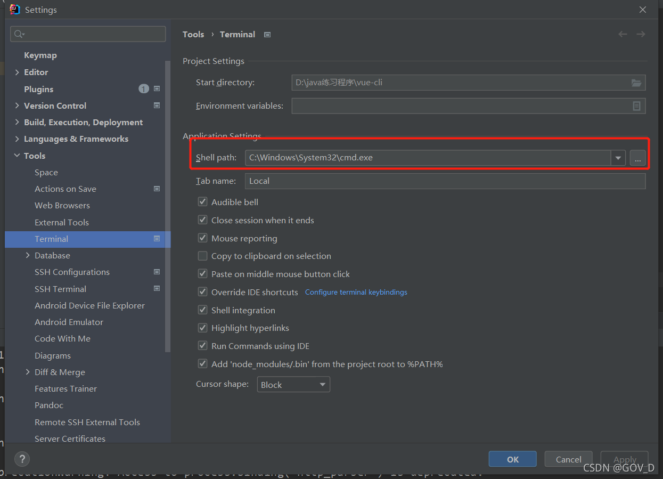Click the Shell path browse "..." button
663x479 pixels.
pyautogui.click(x=638, y=158)
